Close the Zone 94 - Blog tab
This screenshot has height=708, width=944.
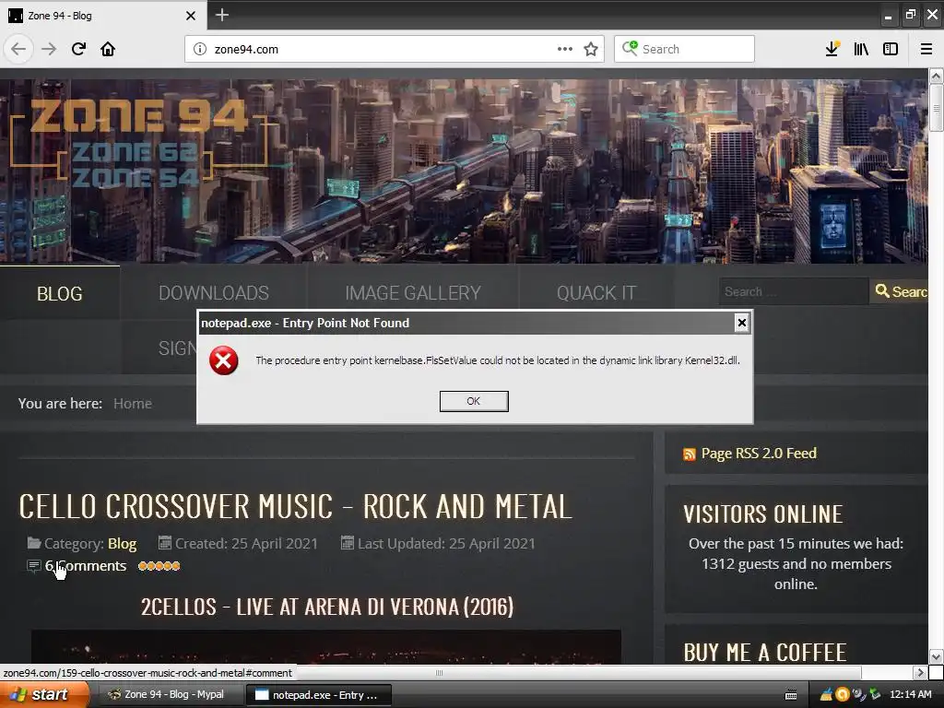tap(191, 16)
